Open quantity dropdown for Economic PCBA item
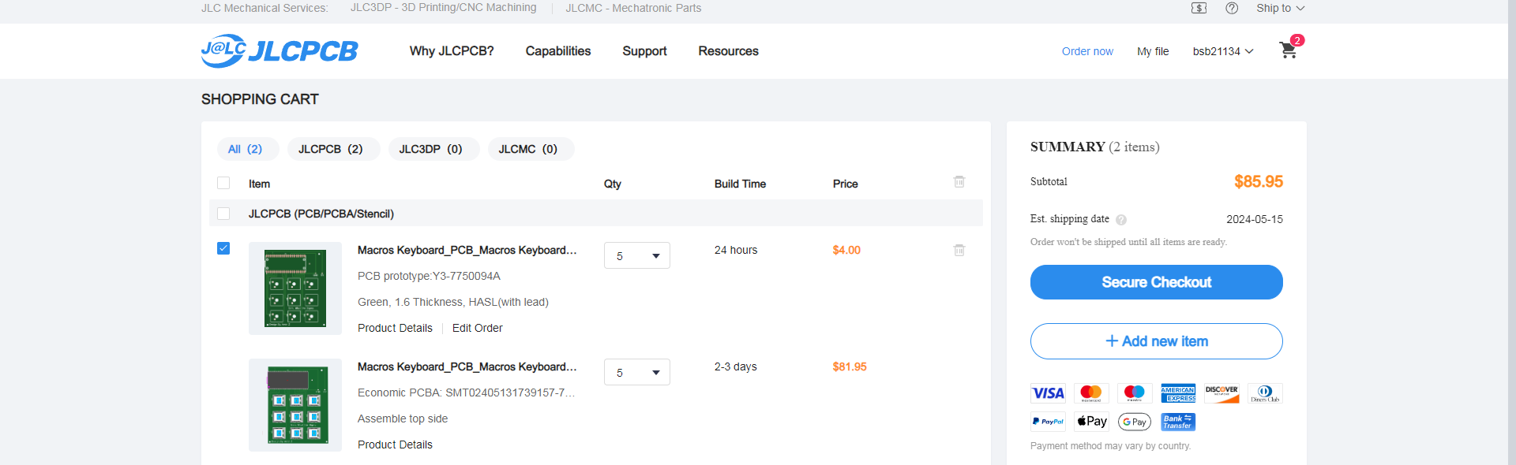Image resolution: width=1516 pixels, height=465 pixels. click(637, 372)
